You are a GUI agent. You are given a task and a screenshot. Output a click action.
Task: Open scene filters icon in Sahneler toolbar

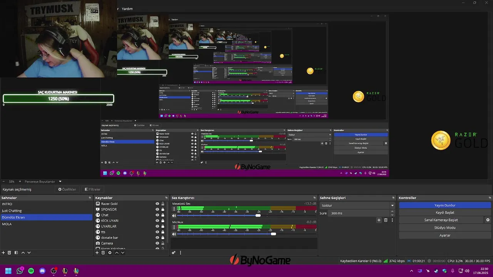click(16, 253)
